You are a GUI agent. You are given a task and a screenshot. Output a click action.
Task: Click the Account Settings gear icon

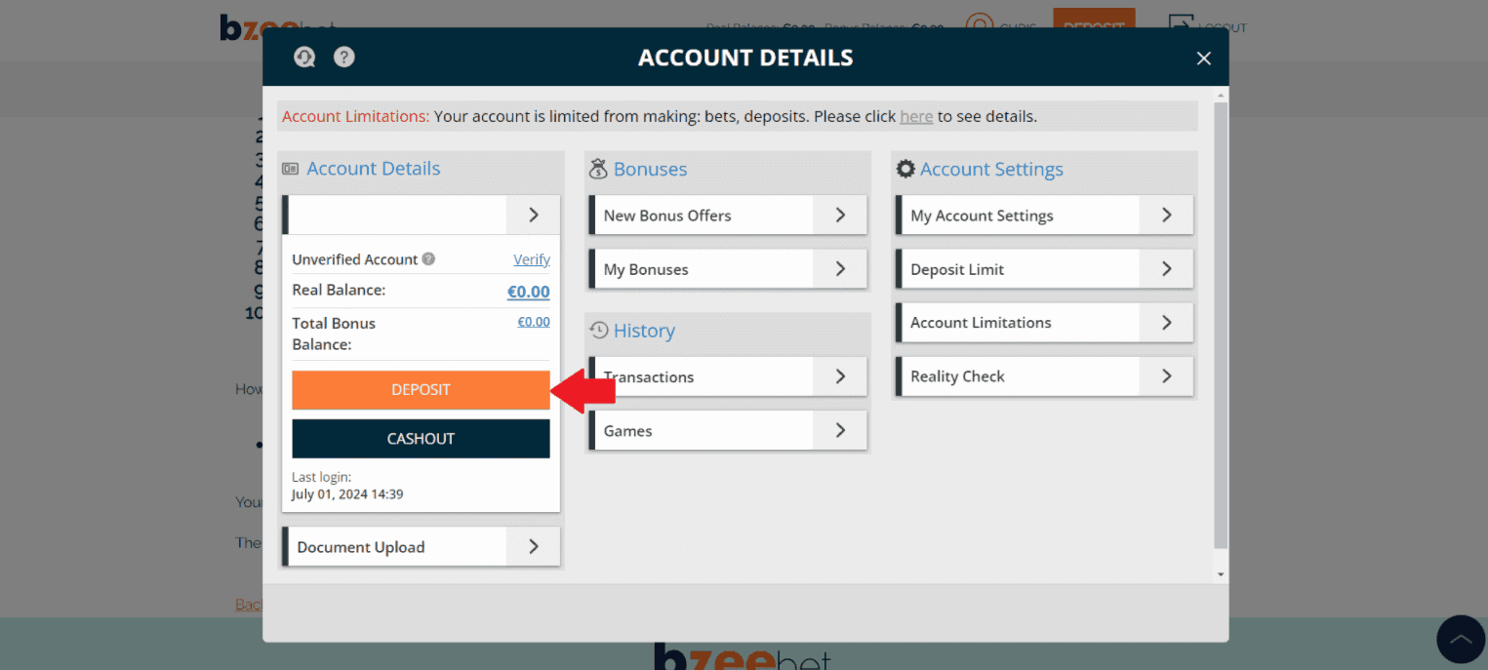point(905,169)
